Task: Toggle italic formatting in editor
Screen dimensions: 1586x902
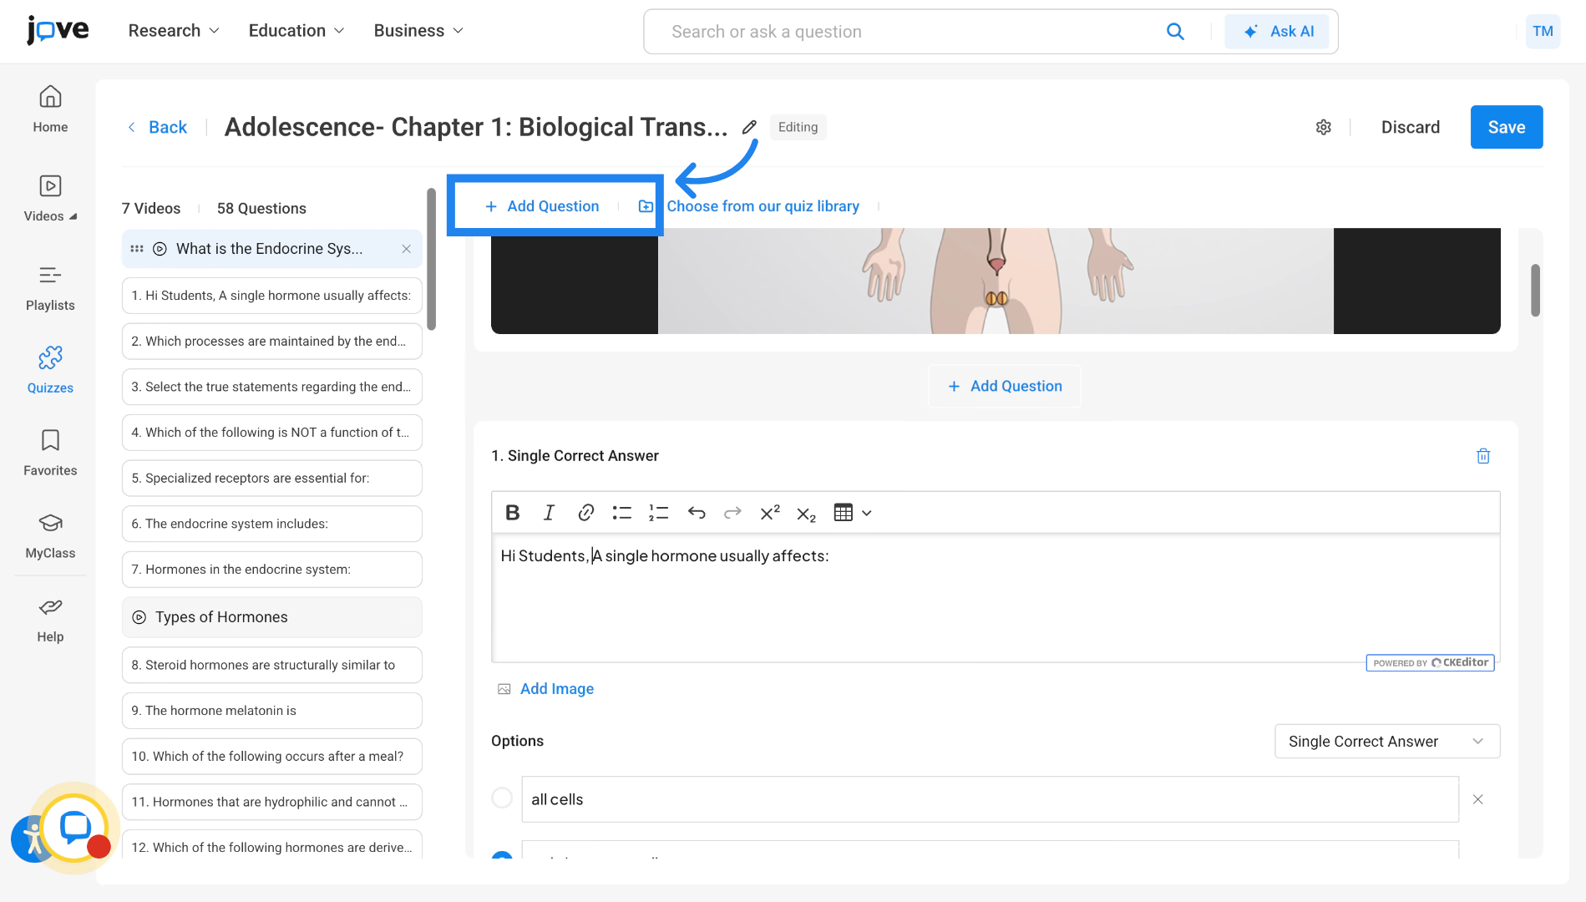Action: (x=549, y=513)
